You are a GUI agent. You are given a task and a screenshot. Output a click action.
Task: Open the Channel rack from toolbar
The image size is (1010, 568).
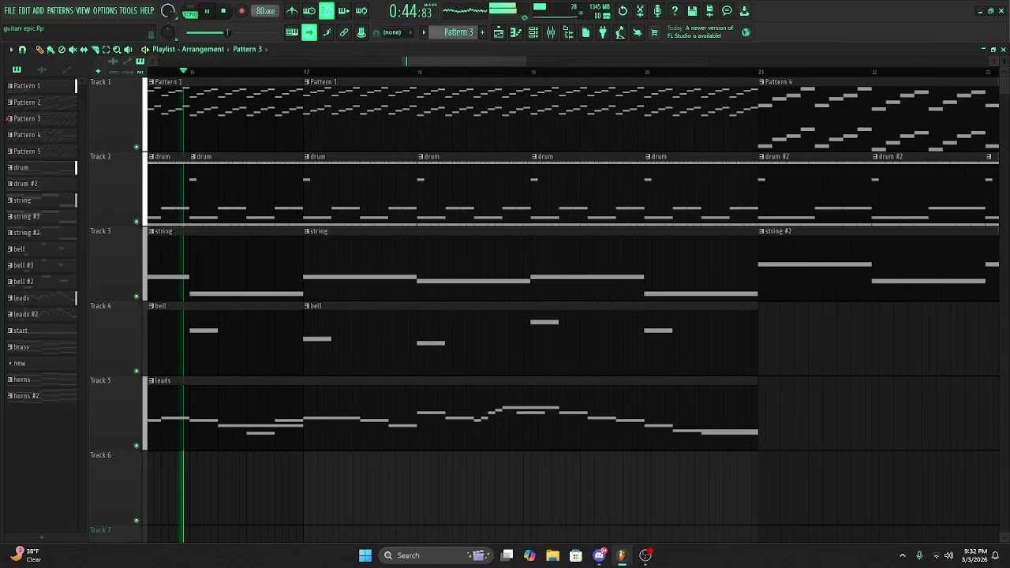533,32
